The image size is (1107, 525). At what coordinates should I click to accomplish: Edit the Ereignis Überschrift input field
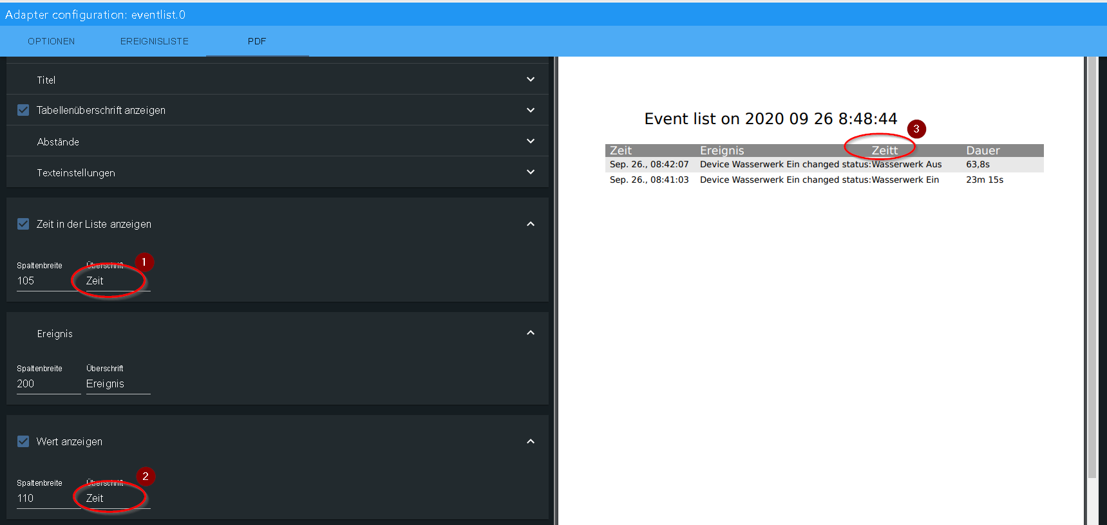coord(118,384)
